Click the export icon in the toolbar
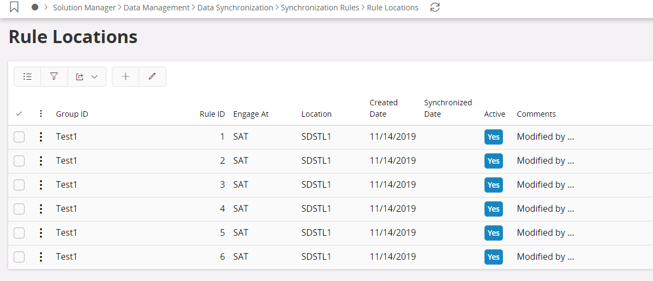Screen dimensions: 653x281 coord(80,77)
